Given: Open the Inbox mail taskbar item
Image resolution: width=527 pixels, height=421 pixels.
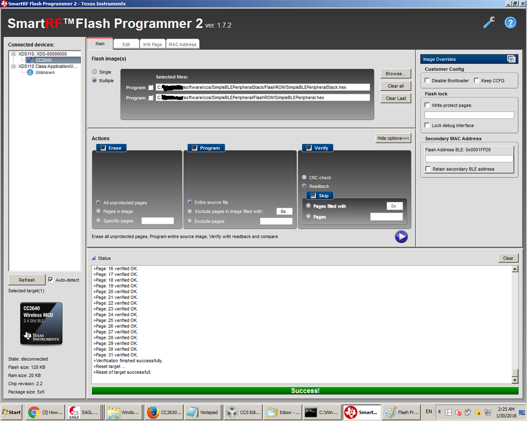Looking at the screenshot, I should point(283,412).
